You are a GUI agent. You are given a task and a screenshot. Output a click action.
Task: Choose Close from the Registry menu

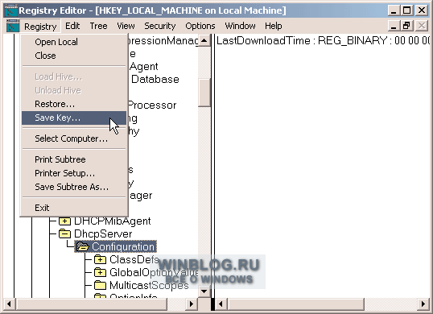coord(74,56)
